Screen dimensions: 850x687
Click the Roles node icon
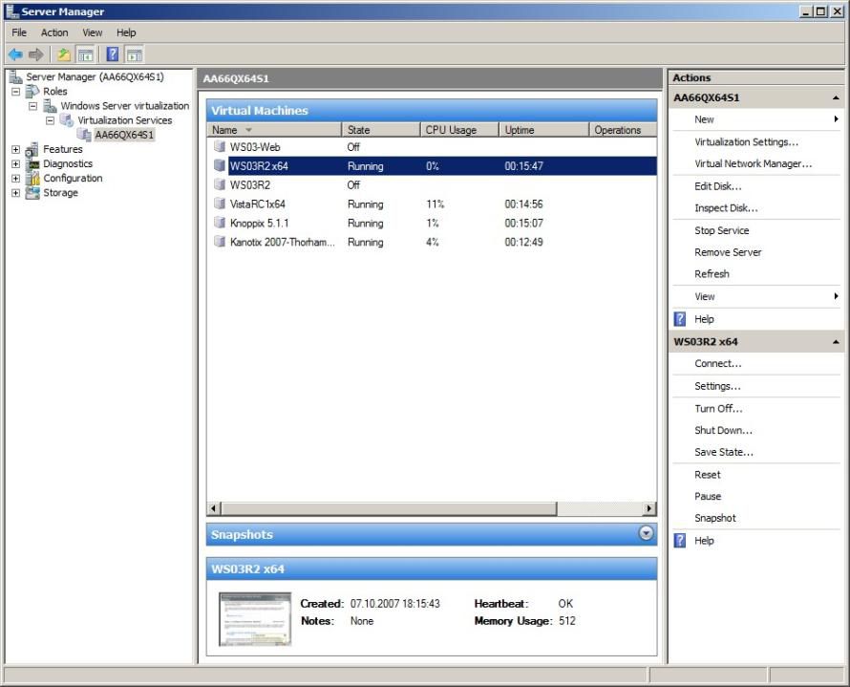point(32,91)
